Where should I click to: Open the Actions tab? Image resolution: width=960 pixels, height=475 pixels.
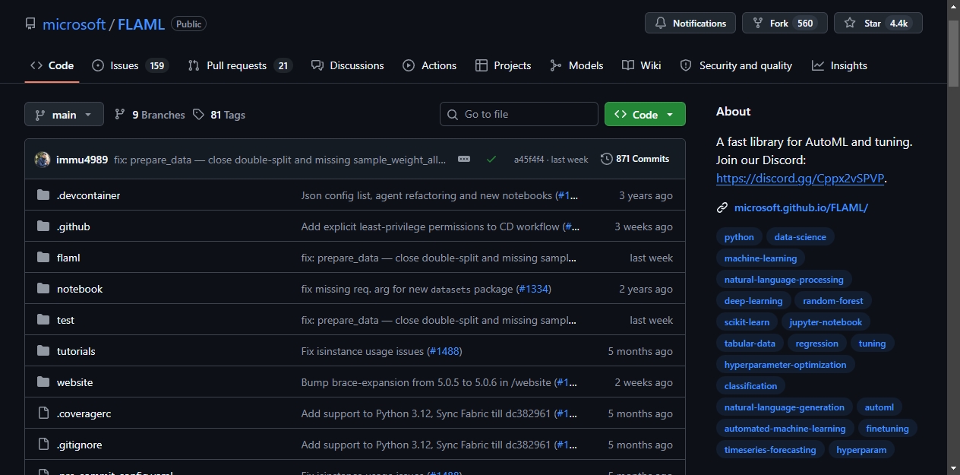pos(430,65)
